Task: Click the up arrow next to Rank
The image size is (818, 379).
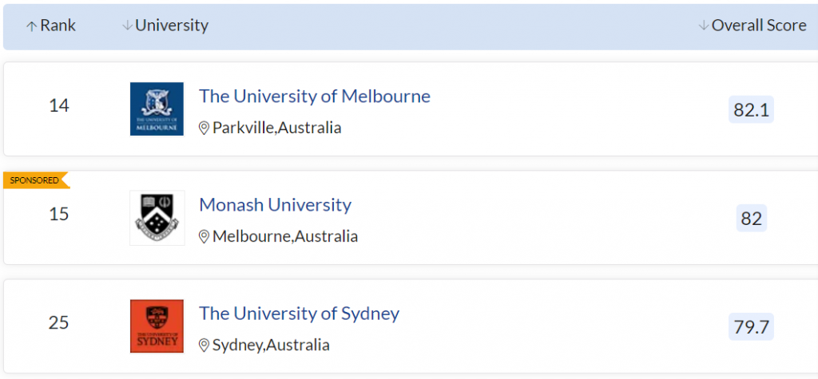Action: (x=32, y=26)
